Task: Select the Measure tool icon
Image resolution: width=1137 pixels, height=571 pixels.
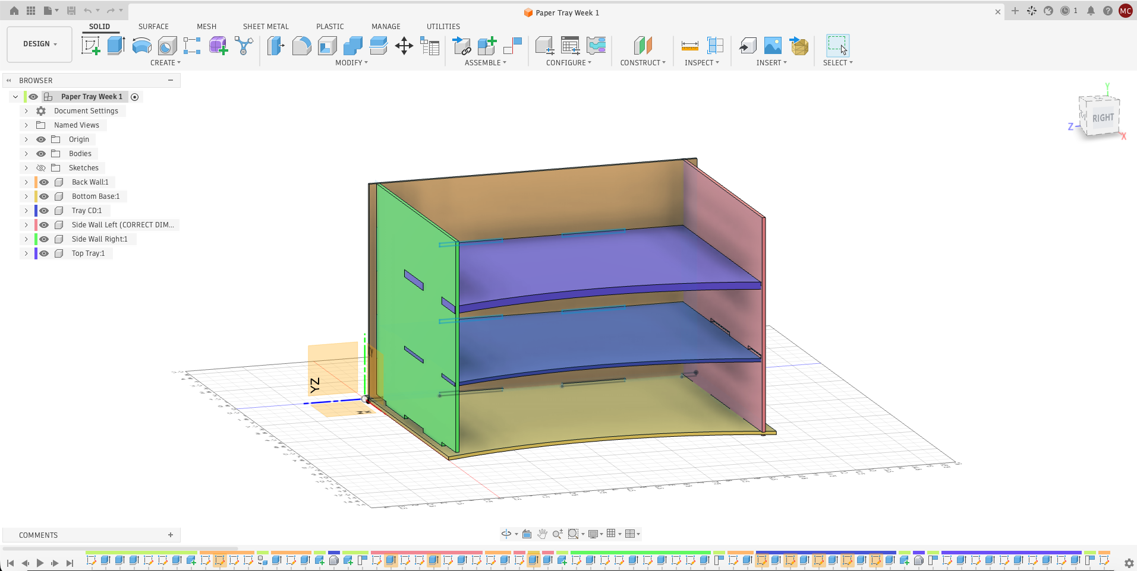Action: pos(689,46)
